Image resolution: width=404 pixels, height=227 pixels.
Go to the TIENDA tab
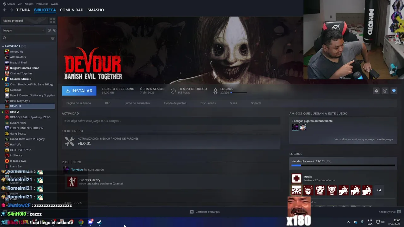(x=23, y=10)
